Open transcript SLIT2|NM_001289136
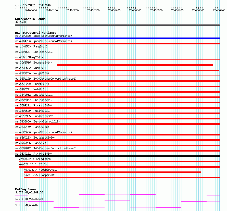Image resolution: width=227 pixels, height=211 pixels. pyautogui.click(x=29, y=192)
